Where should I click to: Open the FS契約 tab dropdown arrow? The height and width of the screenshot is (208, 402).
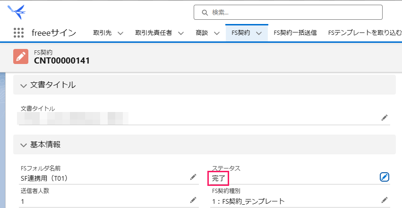coord(259,33)
